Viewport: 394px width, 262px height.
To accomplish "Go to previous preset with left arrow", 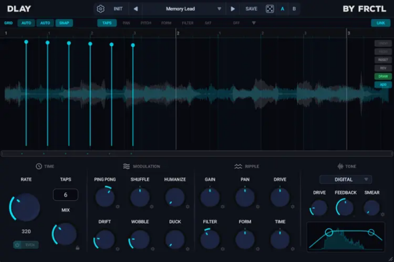I will [x=135, y=9].
